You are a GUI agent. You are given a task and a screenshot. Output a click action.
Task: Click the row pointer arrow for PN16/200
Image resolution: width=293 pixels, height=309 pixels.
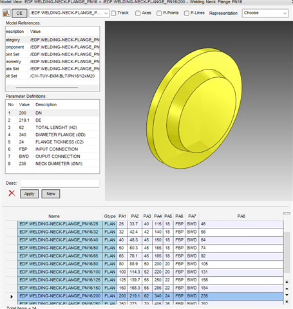pyautogui.click(x=12, y=296)
